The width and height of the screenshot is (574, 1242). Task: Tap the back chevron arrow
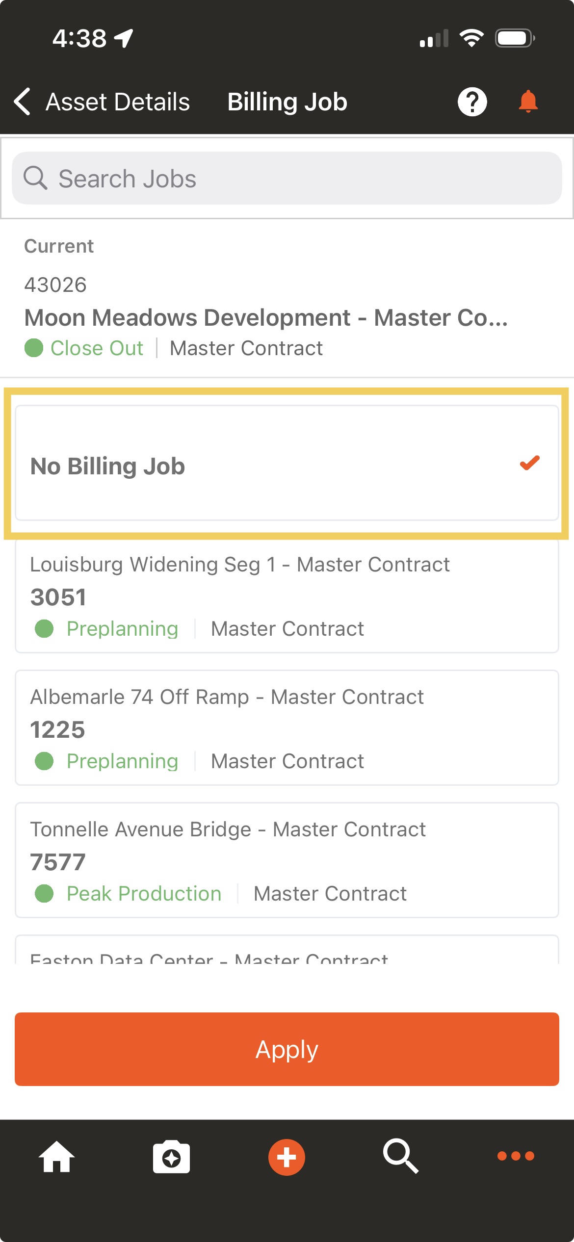[x=23, y=102]
